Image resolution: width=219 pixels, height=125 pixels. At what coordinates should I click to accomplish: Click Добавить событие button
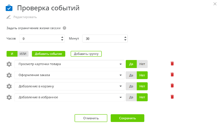pyautogui.click(x=48, y=54)
